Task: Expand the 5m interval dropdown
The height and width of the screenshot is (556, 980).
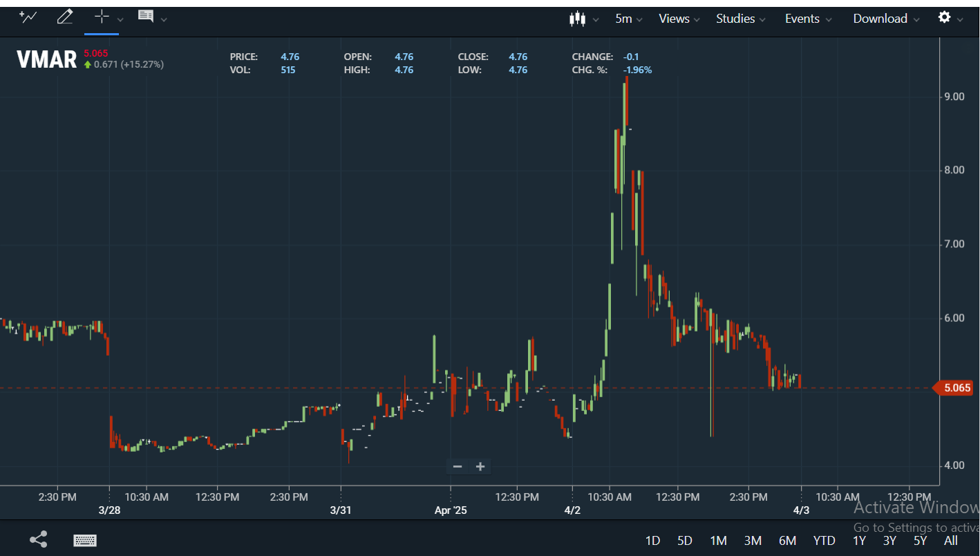Action: 628,19
